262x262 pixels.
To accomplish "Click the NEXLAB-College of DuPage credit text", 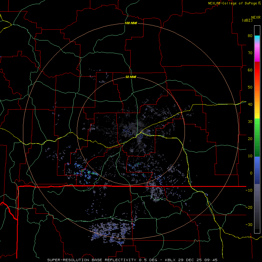I will [233, 3].
